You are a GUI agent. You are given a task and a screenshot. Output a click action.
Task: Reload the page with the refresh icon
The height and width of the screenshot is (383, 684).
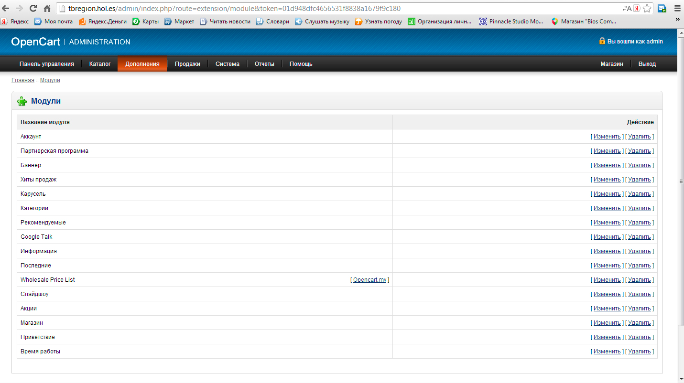[x=33, y=8]
